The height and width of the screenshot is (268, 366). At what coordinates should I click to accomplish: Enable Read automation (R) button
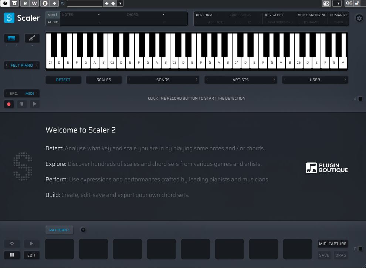click(25, 3)
